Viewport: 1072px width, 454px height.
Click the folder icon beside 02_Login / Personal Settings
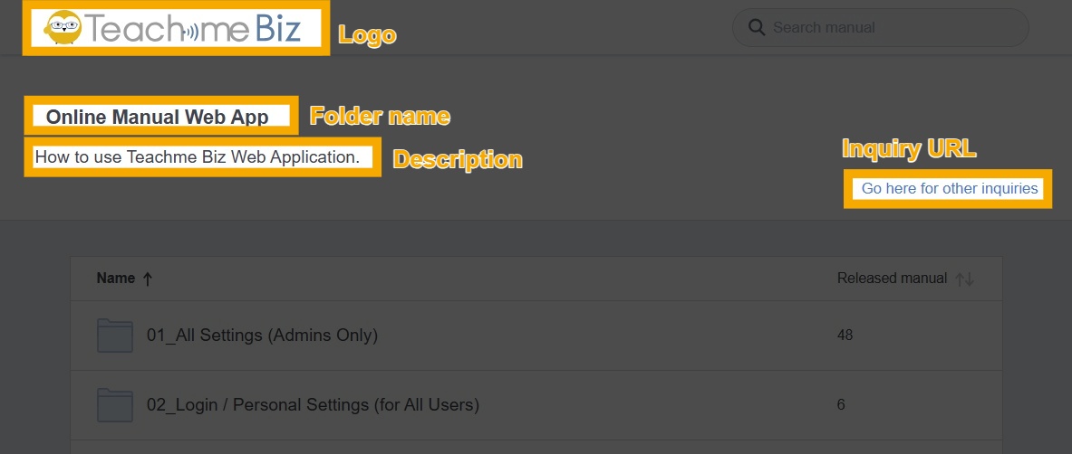(x=115, y=405)
